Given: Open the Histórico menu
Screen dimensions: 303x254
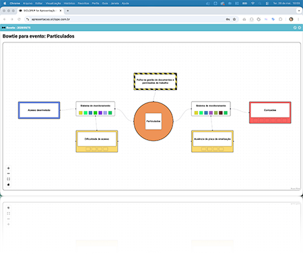Looking at the screenshot, I should (69, 3).
